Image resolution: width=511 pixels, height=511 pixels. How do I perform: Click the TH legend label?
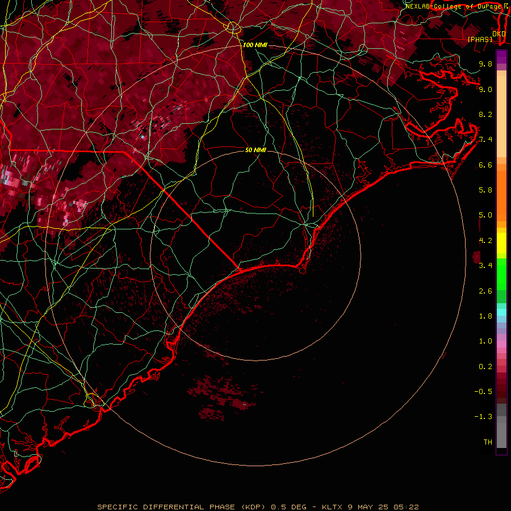point(488,442)
